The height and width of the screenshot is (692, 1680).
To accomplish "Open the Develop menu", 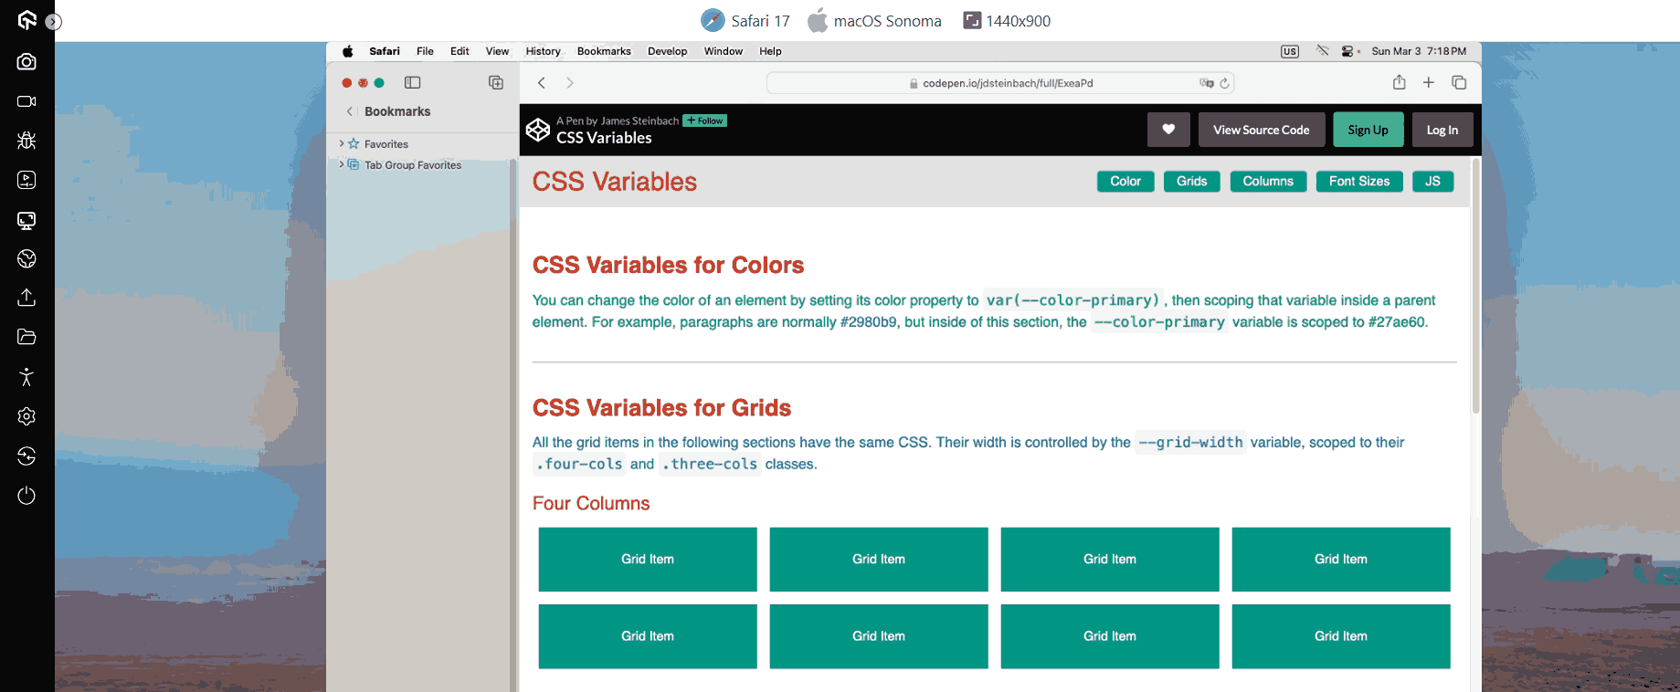I will (x=667, y=51).
